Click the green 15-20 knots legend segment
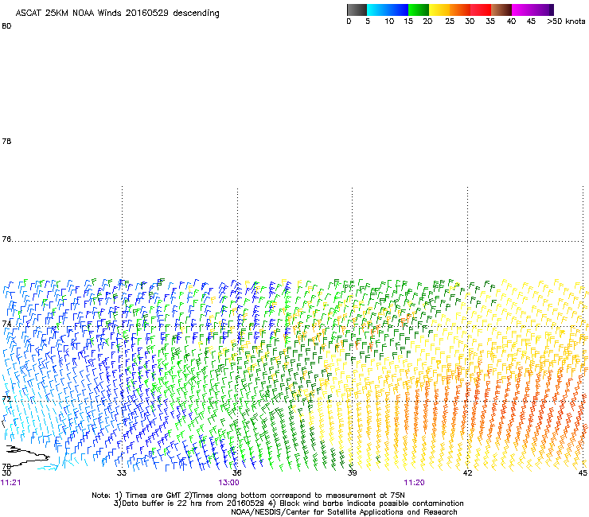Viewport: 589px width, 517px height. 419,10
